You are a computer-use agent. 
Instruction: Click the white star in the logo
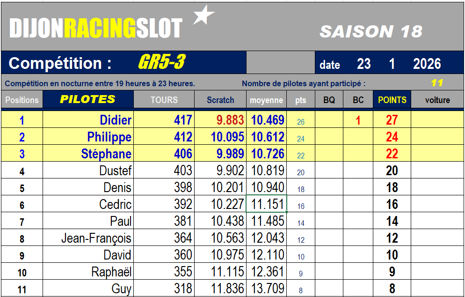[203, 15]
